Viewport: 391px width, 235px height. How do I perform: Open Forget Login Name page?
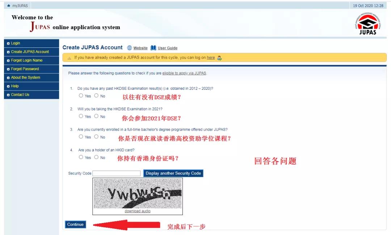coord(31,60)
